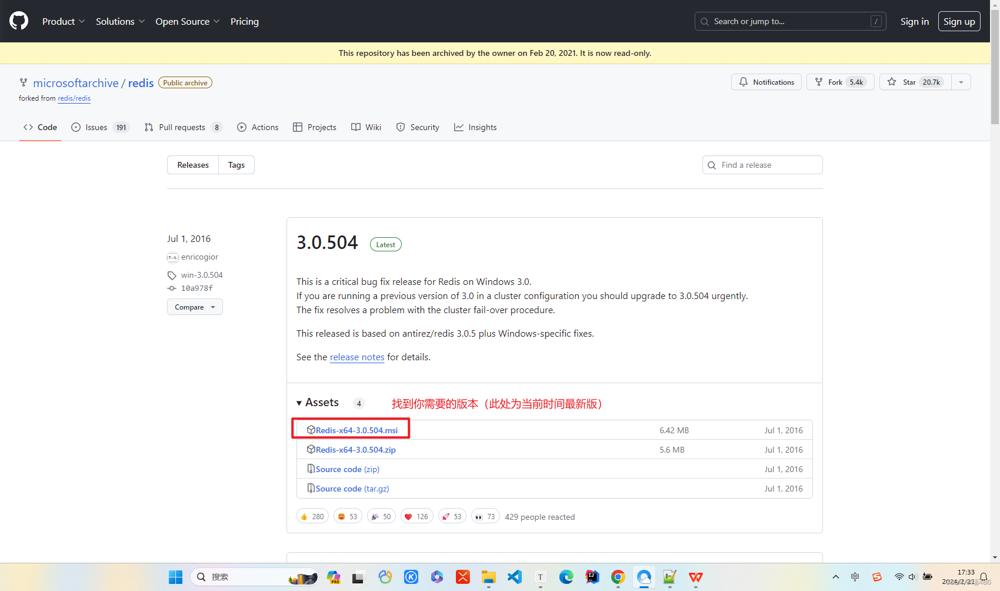The height and width of the screenshot is (591, 1000).
Task: Click the laugh reaction with 53
Action: pyautogui.click(x=348, y=516)
